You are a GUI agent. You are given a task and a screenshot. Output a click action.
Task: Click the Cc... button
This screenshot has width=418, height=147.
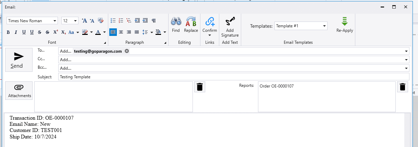41,59
